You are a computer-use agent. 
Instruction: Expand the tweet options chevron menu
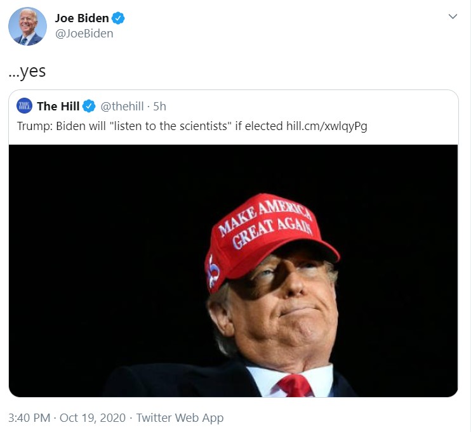453,16
